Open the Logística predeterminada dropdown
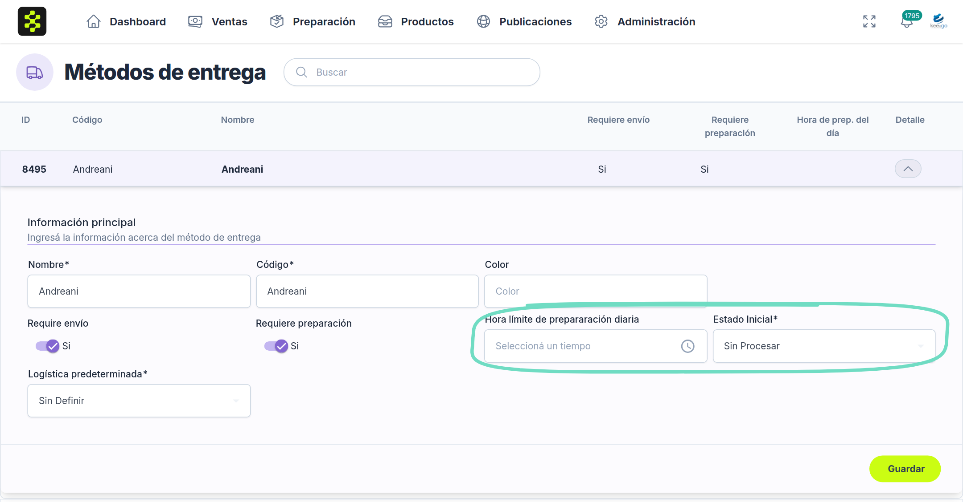 pos(139,401)
